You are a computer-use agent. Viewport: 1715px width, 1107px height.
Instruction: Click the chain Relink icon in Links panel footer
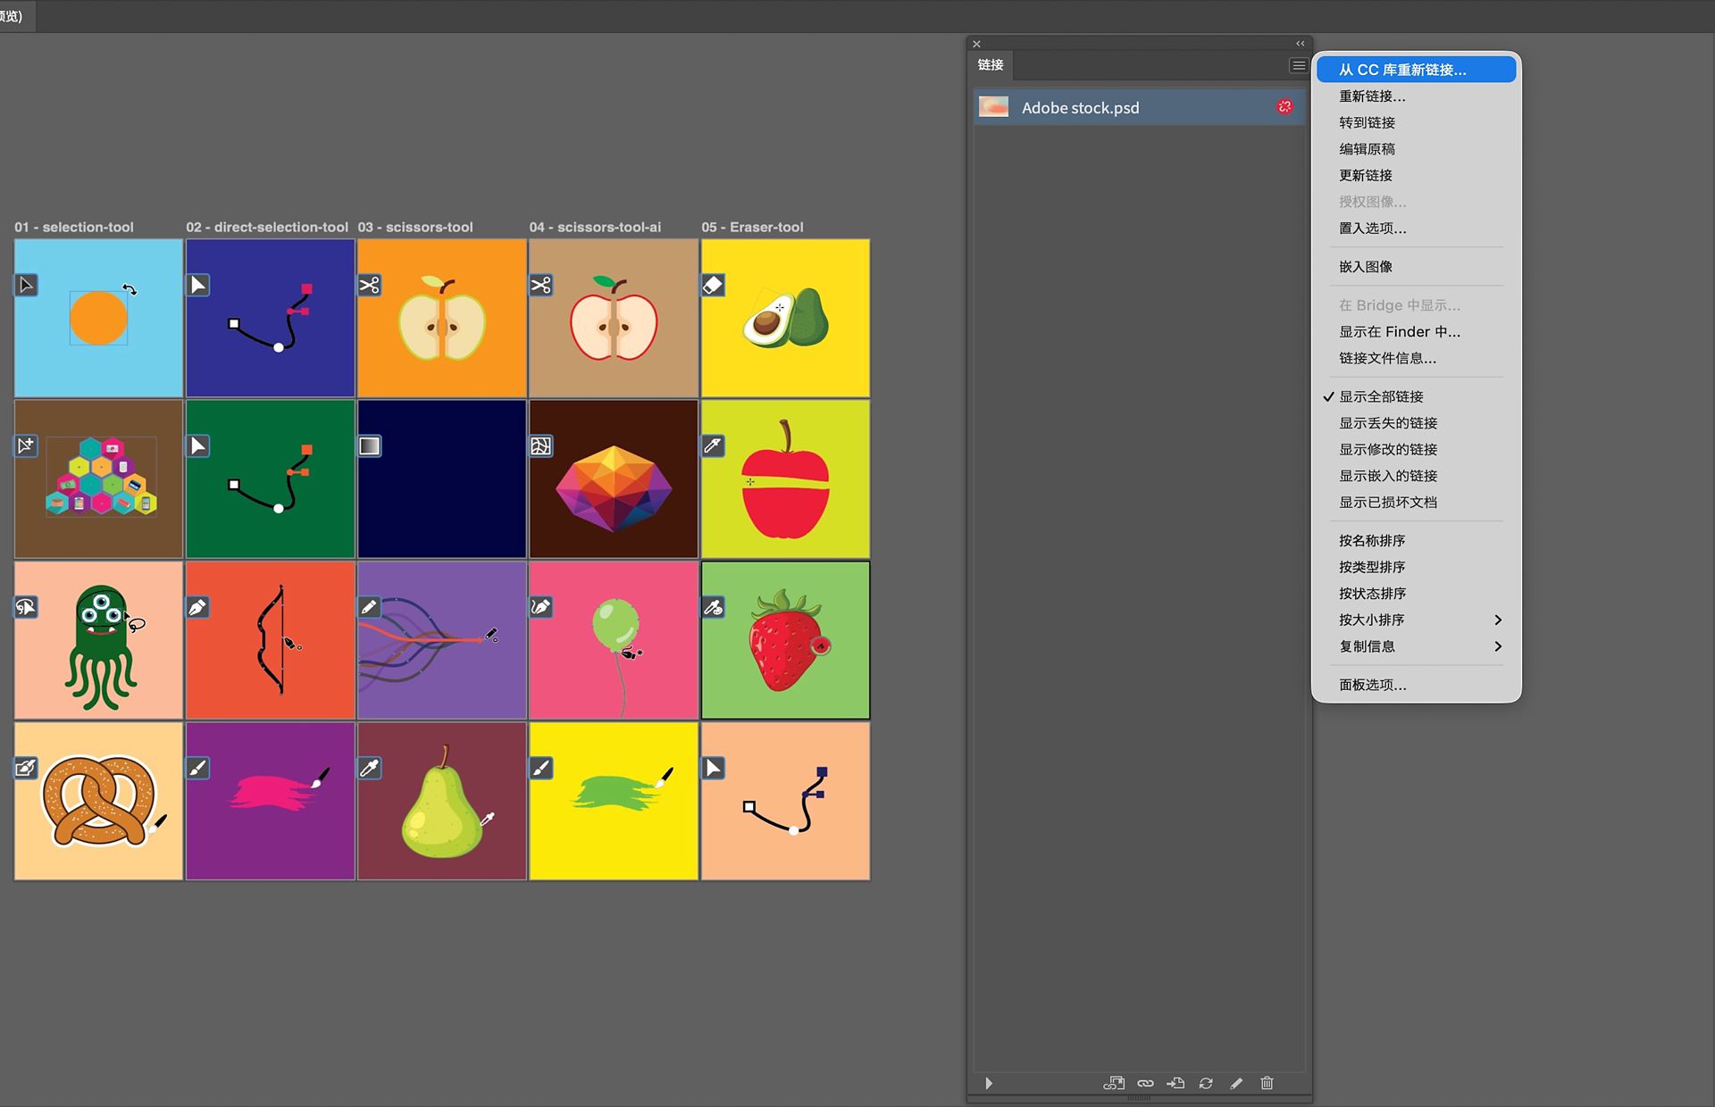pyautogui.click(x=1145, y=1083)
